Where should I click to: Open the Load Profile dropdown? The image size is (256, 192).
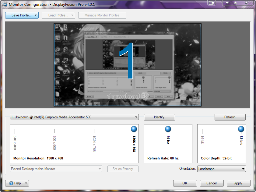pyautogui.click(x=58, y=15)
